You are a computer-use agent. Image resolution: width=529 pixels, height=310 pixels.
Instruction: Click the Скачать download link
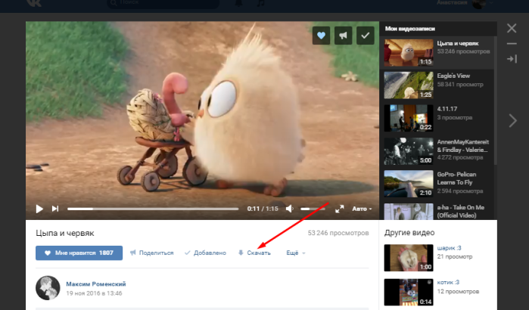pyautogui.click(x=254, y=253)
